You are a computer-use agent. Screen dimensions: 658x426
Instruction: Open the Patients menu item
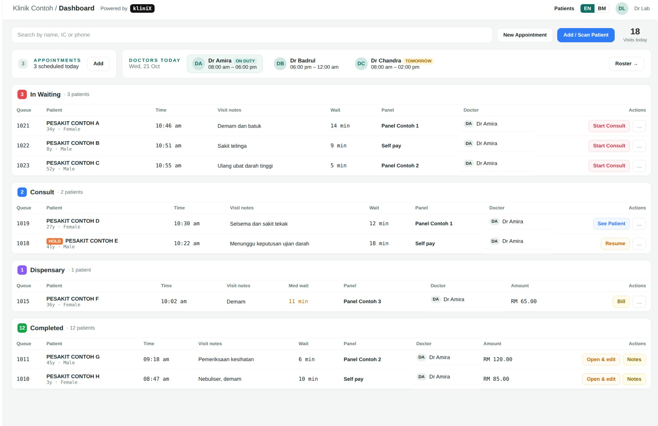564,8
